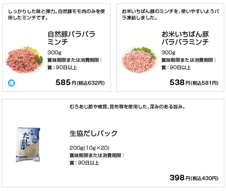
Task: Select the 生協だしパック product name
Action: (x=94, y=134)
